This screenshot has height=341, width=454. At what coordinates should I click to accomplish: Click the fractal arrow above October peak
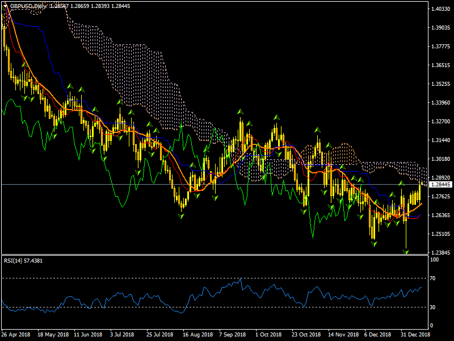(x=276, y=117)
